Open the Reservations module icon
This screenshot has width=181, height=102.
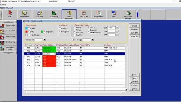coord(25,14)
